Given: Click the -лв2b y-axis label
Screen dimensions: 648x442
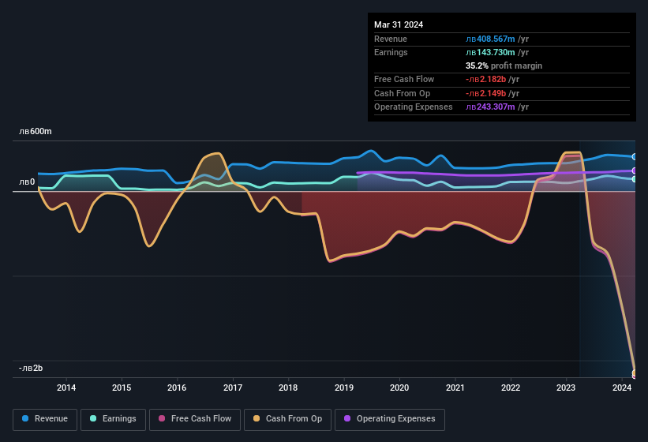Looking at the screenshot, I should pos(31,368).
